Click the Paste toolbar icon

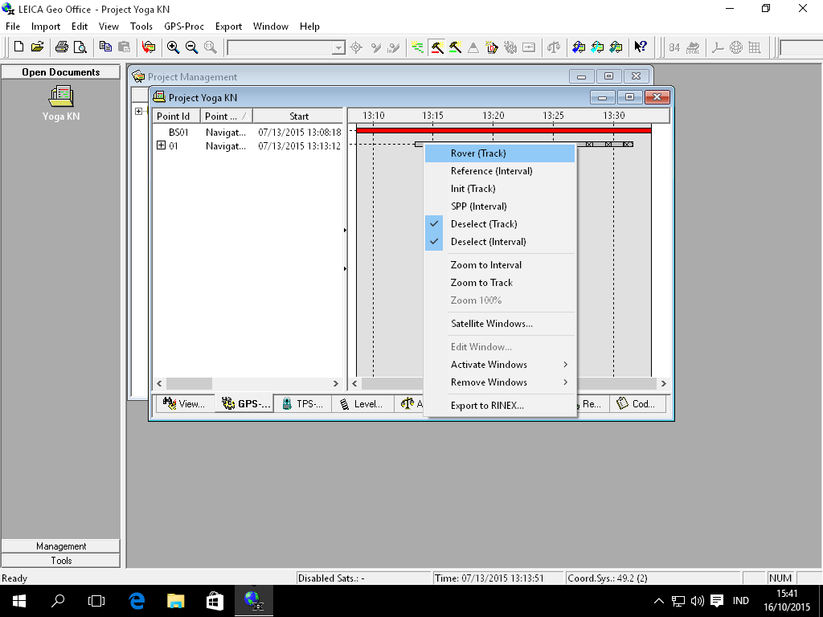pos(124,47)
